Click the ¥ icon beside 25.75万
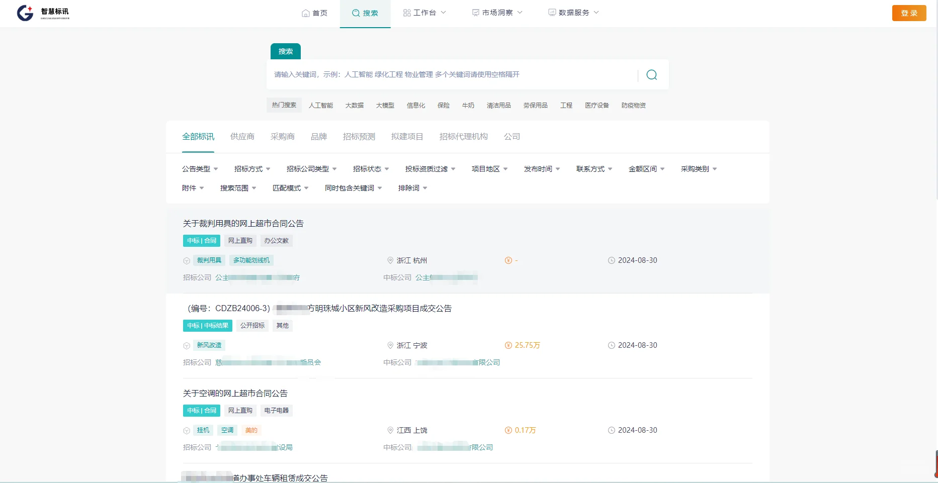This screenshot has height=483, width=938. point(507,345)
